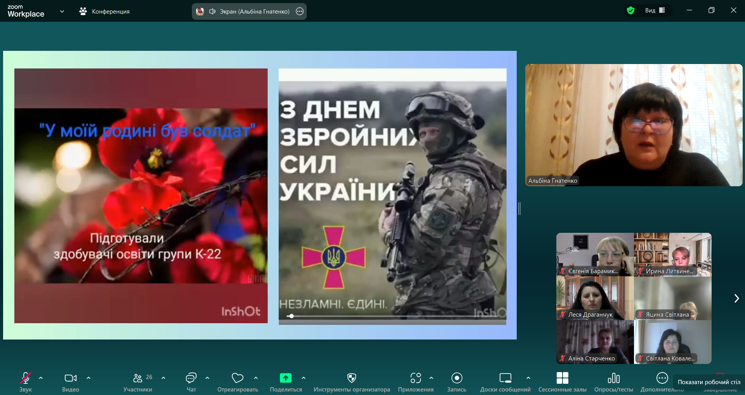Restore down the Zoom window

711,10
